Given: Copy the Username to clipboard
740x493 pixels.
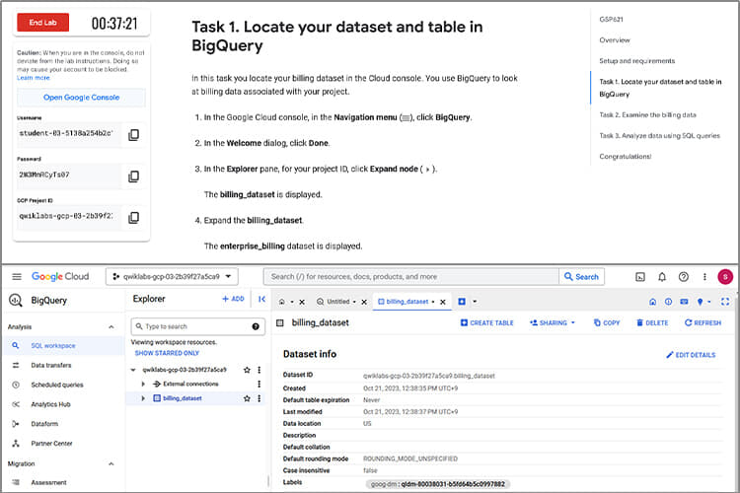Looking at the screenshot, I should [x=133, y=134].
